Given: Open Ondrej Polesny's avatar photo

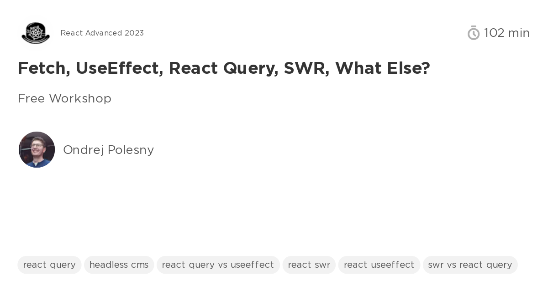Looking at the screenshot, I should [x=37, y=149].
